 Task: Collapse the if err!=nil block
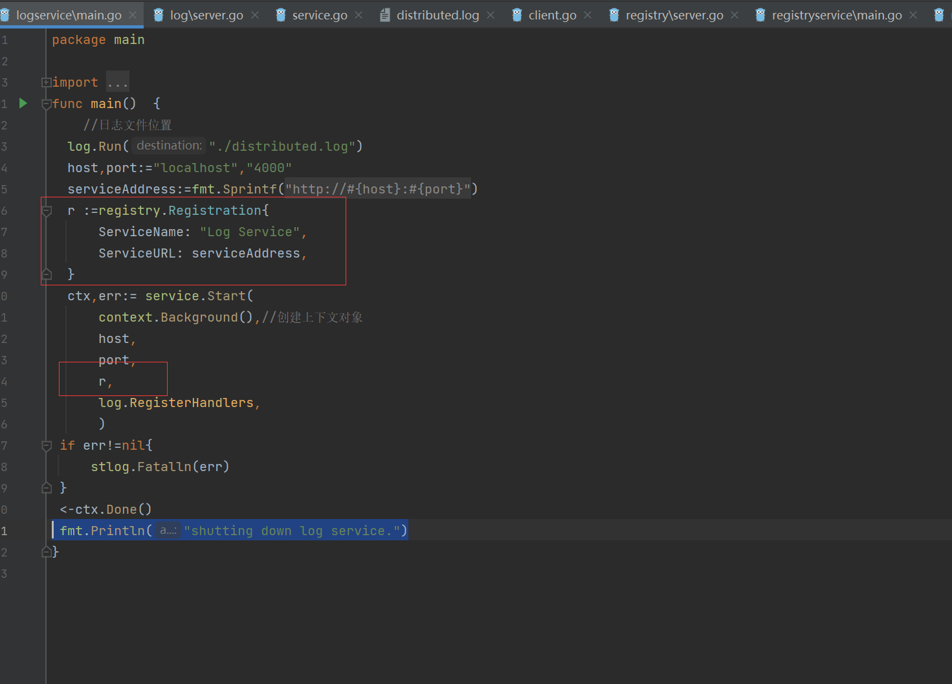pos(46,445)
